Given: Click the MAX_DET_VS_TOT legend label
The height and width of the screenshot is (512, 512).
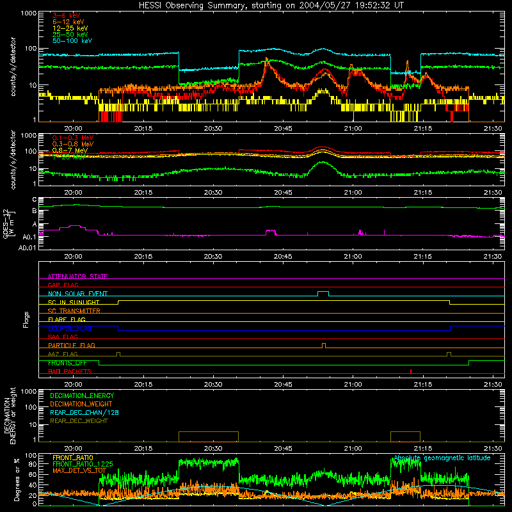Looking at the screenshot, I should point(79,470).
